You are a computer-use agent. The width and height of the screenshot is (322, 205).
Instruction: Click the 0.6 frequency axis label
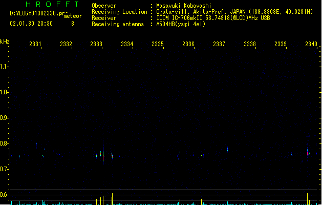pyautogui.click(x=4, y=195)
